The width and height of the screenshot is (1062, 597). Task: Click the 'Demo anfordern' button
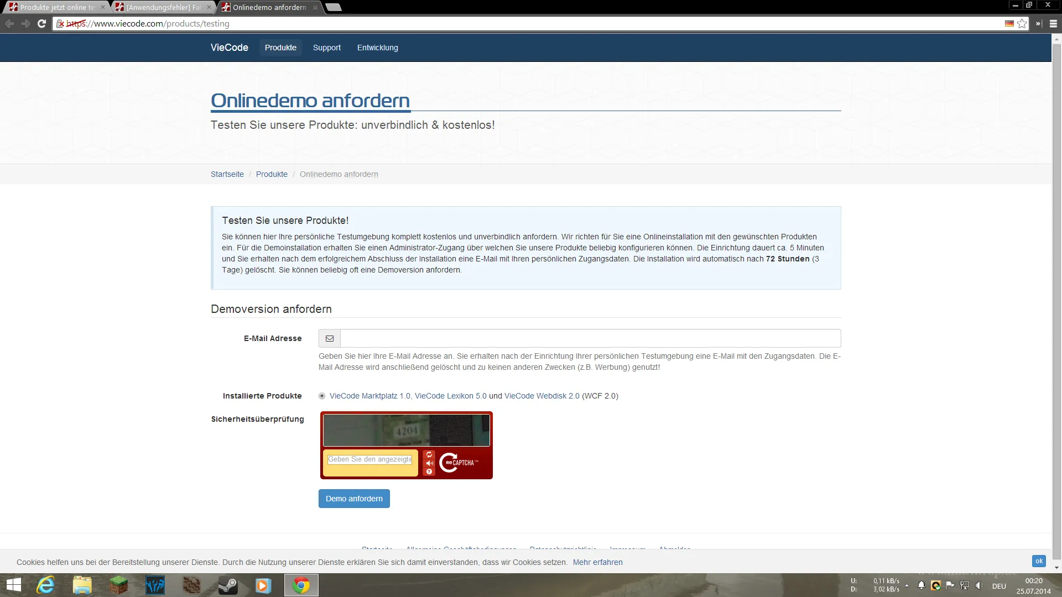coord(354,499)
